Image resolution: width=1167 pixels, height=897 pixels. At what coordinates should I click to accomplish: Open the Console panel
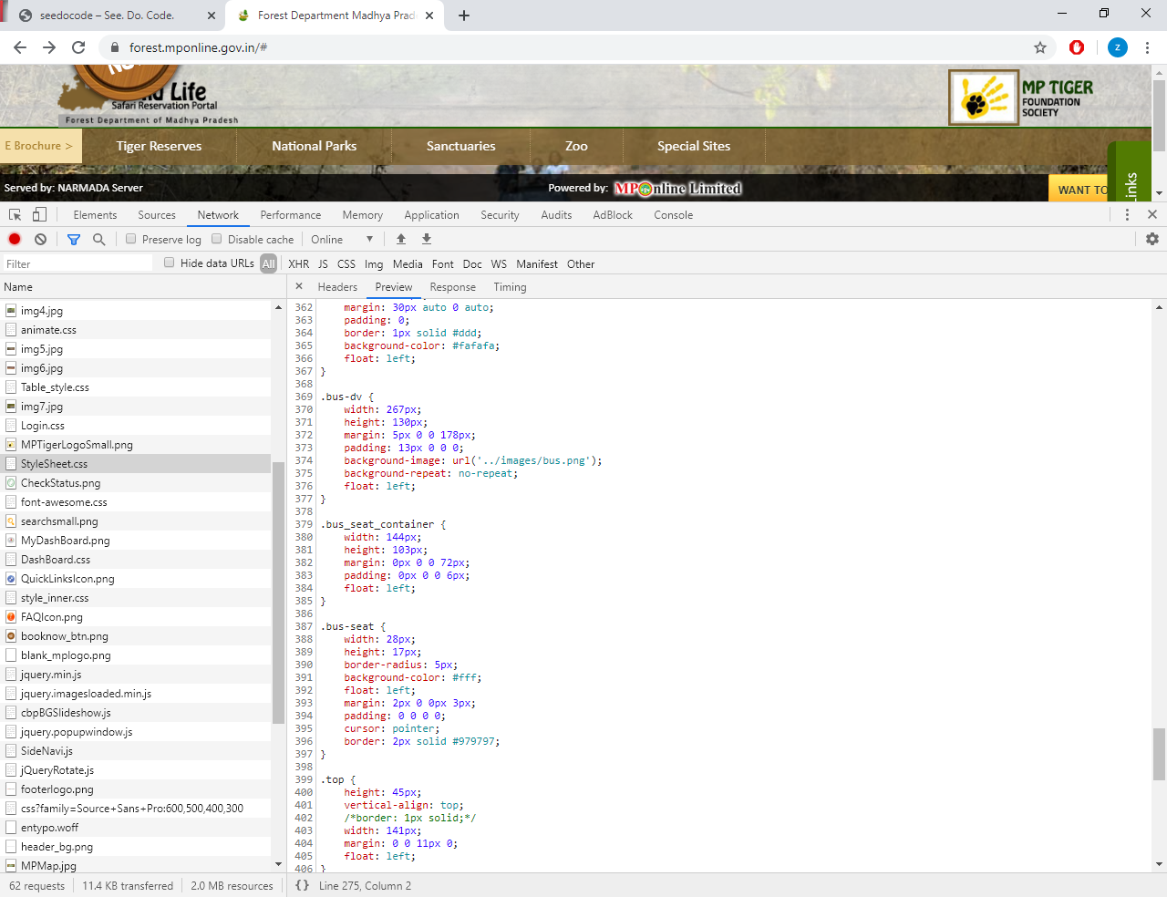coord(674,215)
